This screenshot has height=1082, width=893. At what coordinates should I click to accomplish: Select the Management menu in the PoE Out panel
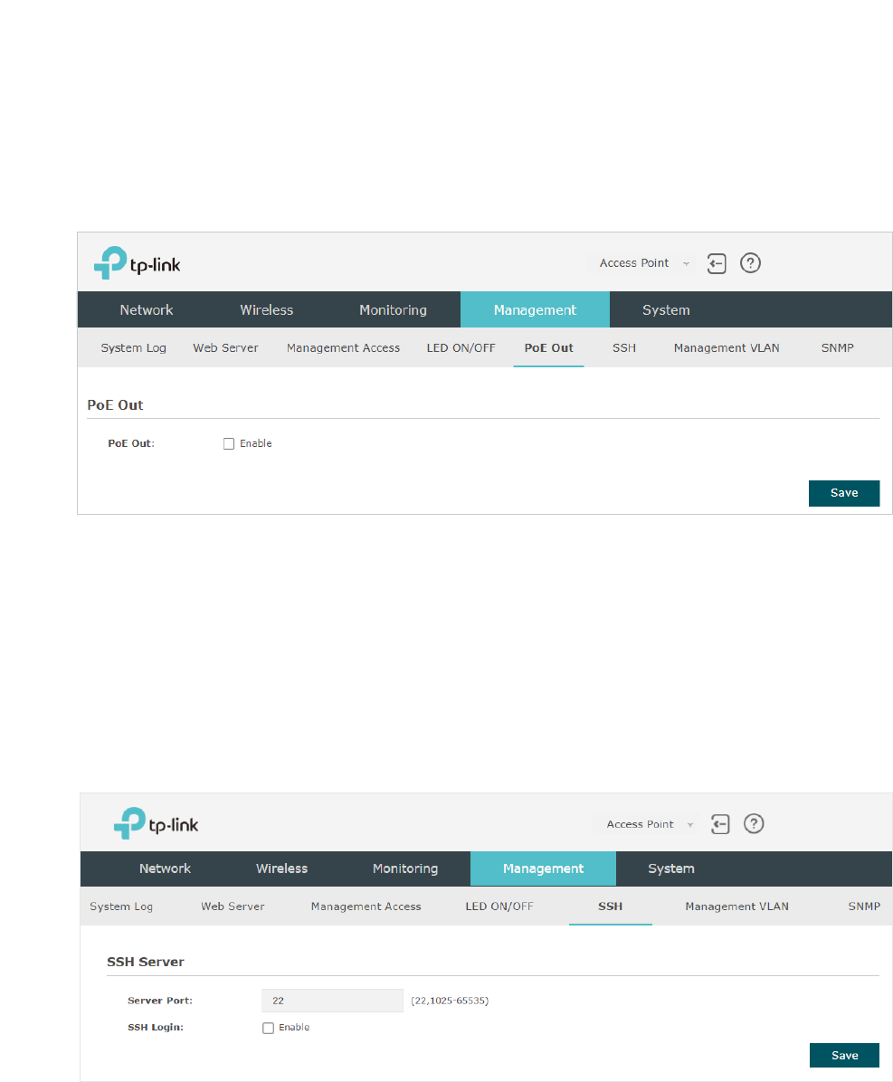(x=535, y=309)
